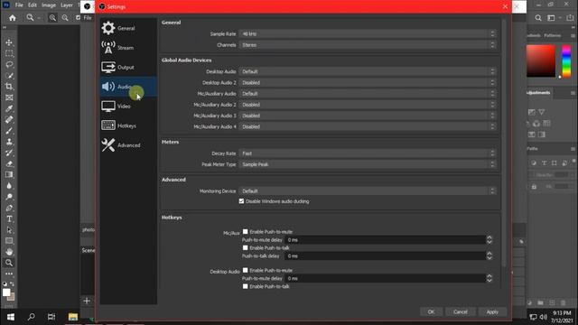This screenshot has width=578, height=325.
Task: Open the Peak Meter Type dropdown
Action: click(x=368, y=164)
